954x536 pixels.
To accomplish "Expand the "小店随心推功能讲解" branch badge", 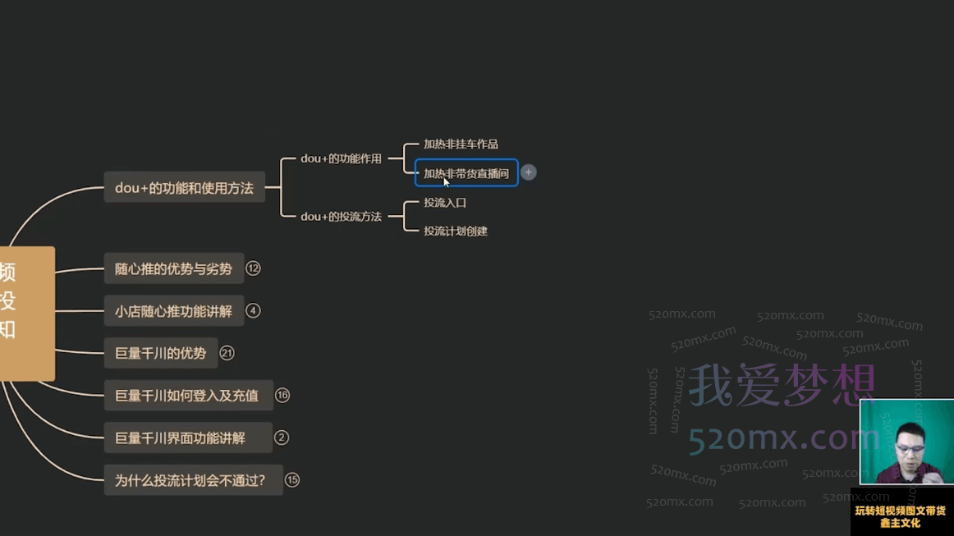I will pyautogui.click(x=253, y=311).
